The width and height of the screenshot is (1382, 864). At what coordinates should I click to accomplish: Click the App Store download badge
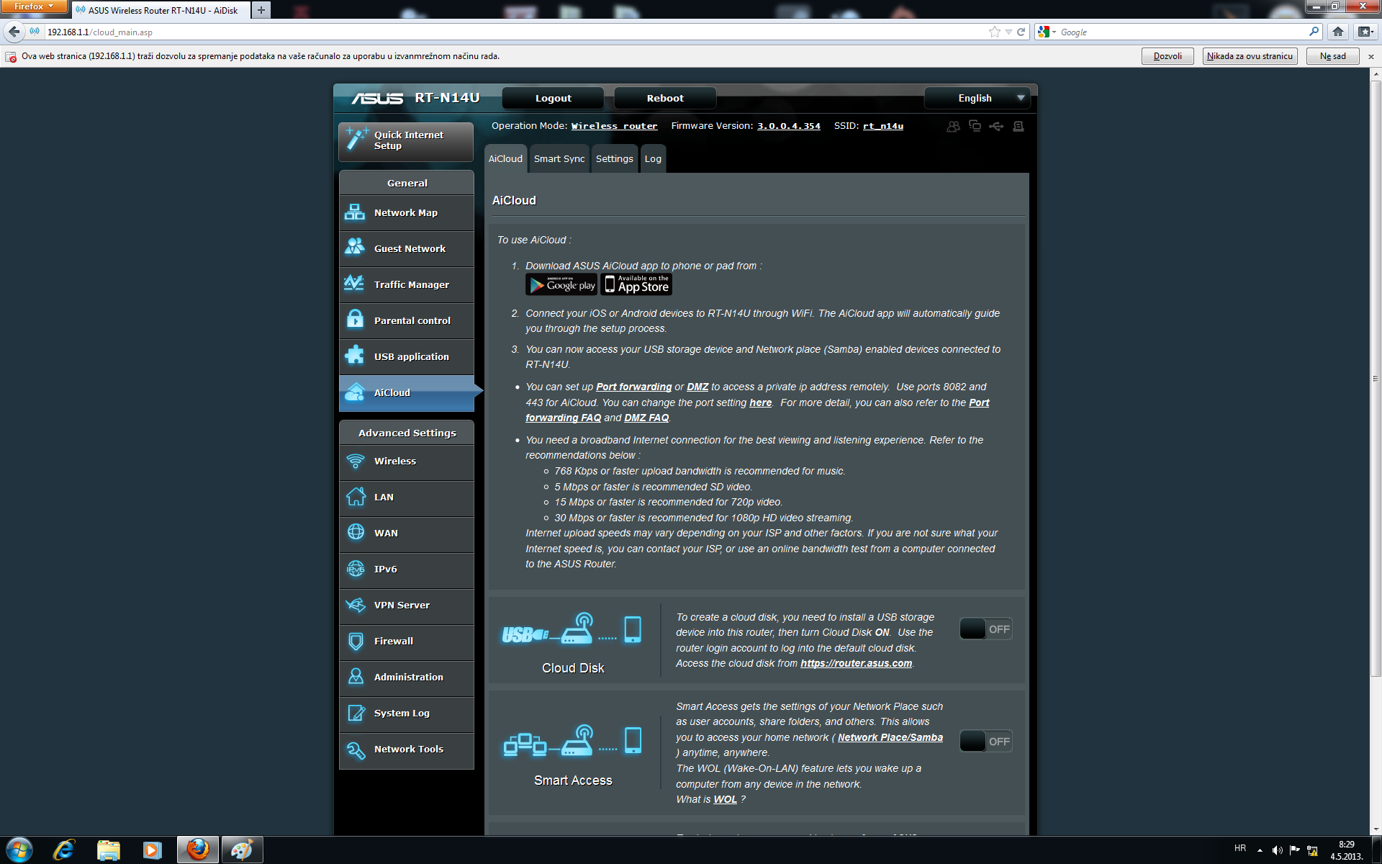pyautogui.click(x=636, y=285)
